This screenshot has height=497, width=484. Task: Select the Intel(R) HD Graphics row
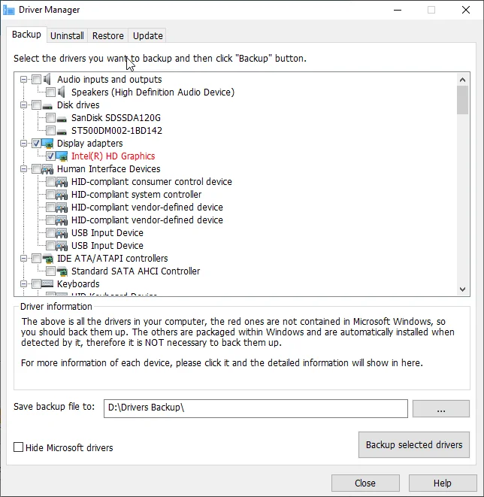tap(113, 156)
